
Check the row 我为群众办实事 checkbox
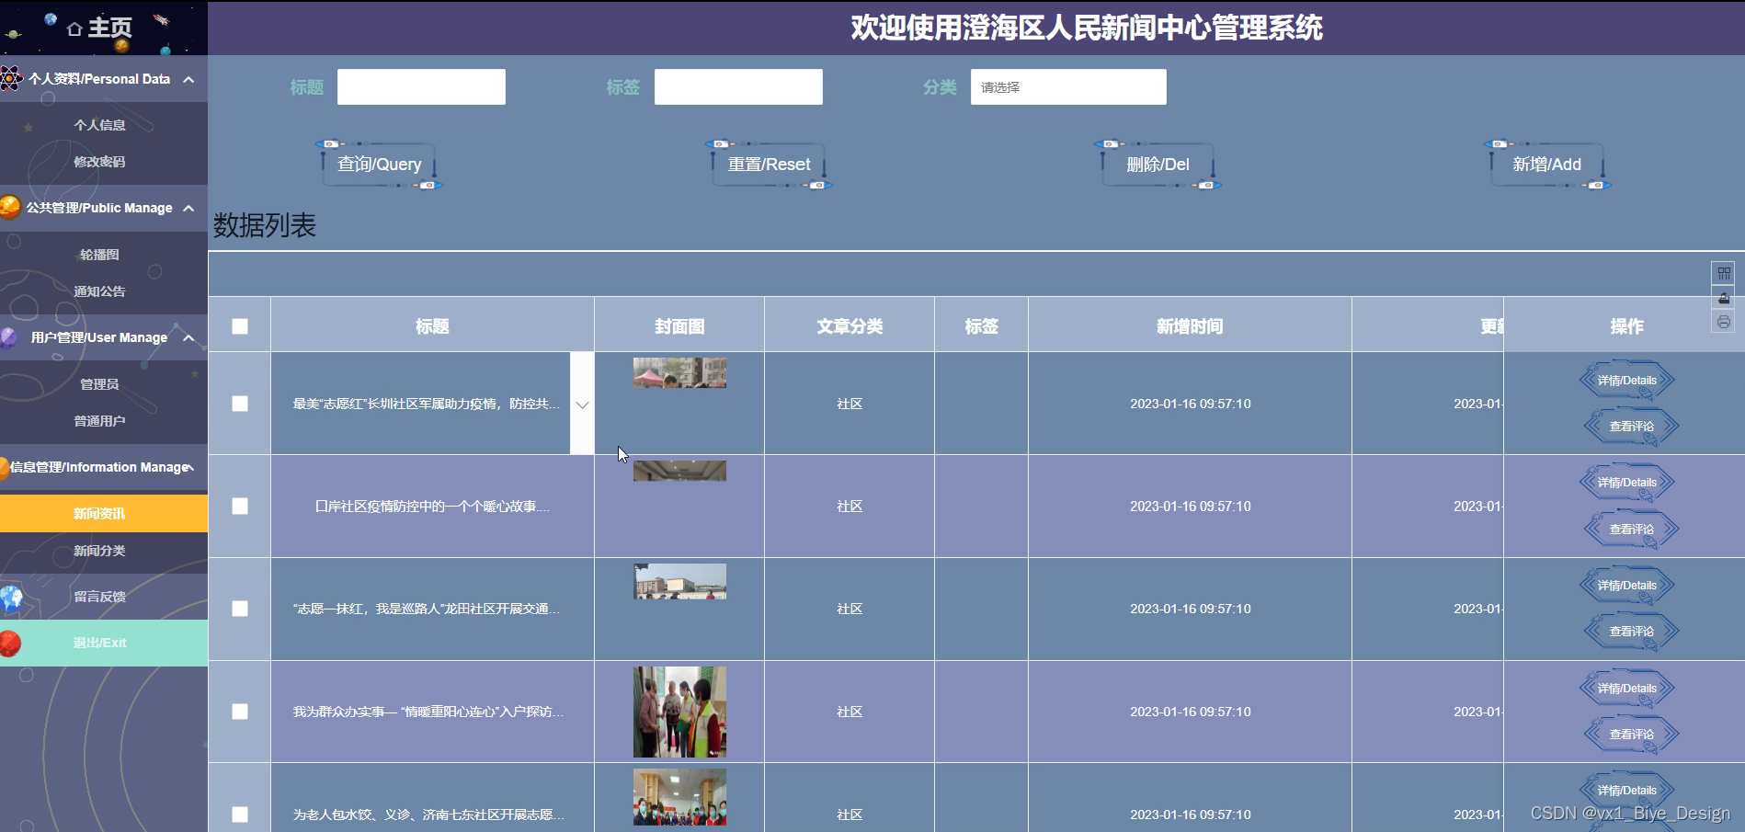240,712
